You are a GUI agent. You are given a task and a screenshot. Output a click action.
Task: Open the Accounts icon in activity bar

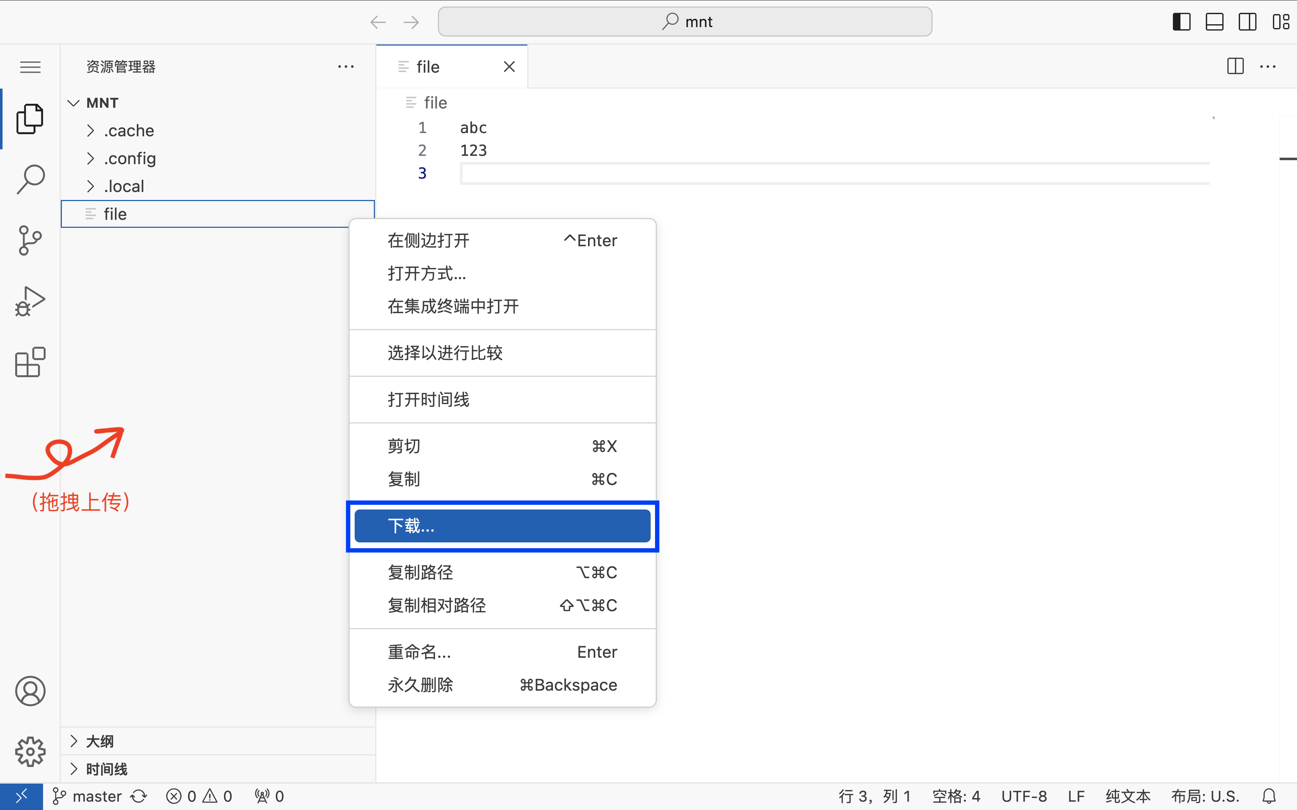coord(30,691)
